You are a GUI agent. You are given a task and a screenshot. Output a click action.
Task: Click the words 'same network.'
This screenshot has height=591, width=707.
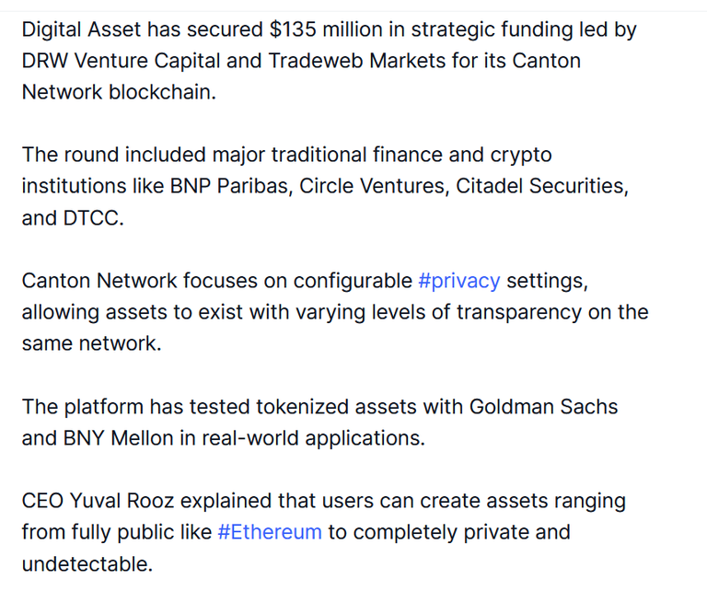pyautogui.click(x=91, y=343)
